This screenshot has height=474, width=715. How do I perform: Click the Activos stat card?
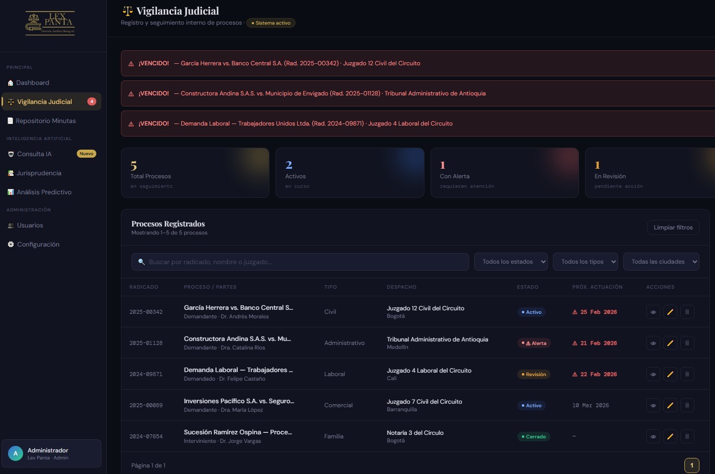pyautogui.click(x=350, y=173)
